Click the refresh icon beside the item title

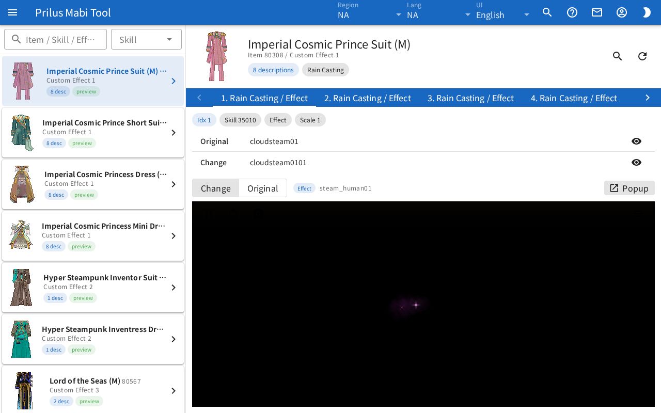642,56
